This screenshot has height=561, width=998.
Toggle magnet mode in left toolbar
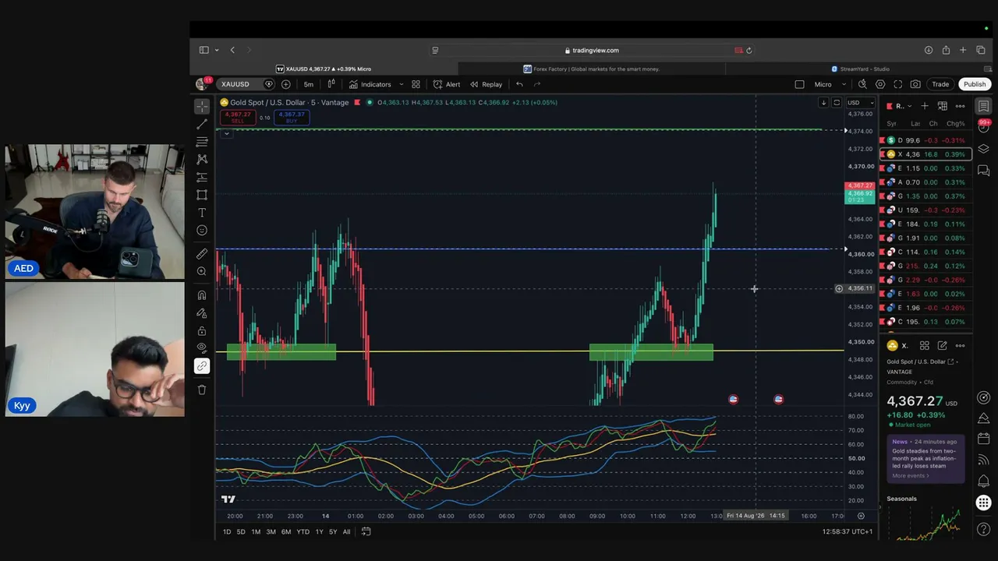pyautogui.click(x=202, y=295)
